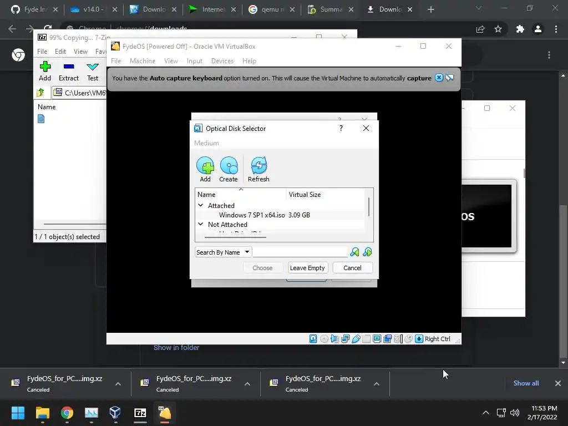Click the disk list vertical scrollbar
Screen dimensions: 568x426
pos(369,207)
